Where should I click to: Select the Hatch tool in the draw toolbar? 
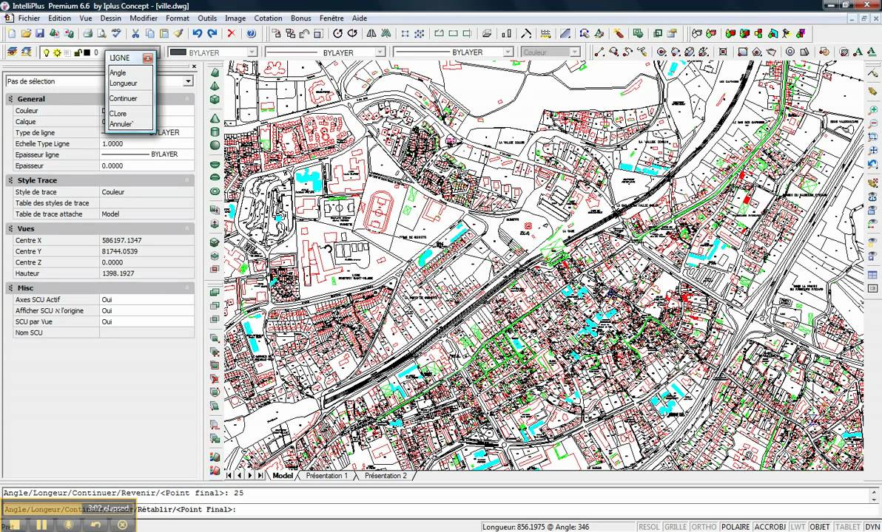pyautogui.click(x=844, y=52)
